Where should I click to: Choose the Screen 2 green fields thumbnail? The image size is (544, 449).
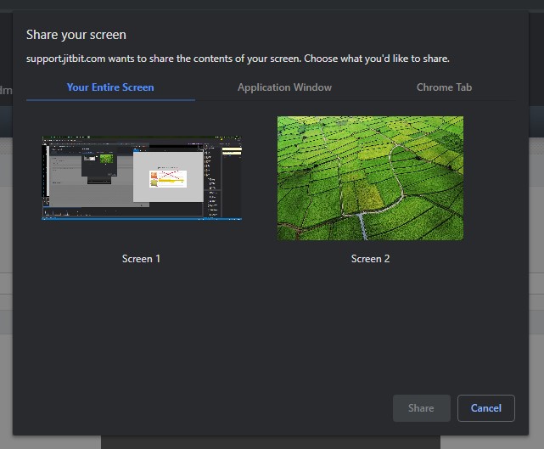370,178
